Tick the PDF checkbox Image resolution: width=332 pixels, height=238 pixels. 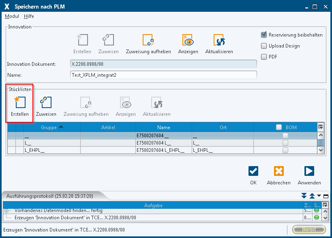[264, 57]
